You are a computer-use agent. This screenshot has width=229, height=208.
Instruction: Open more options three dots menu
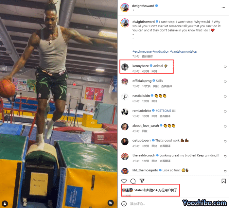(x=223, y=8)
